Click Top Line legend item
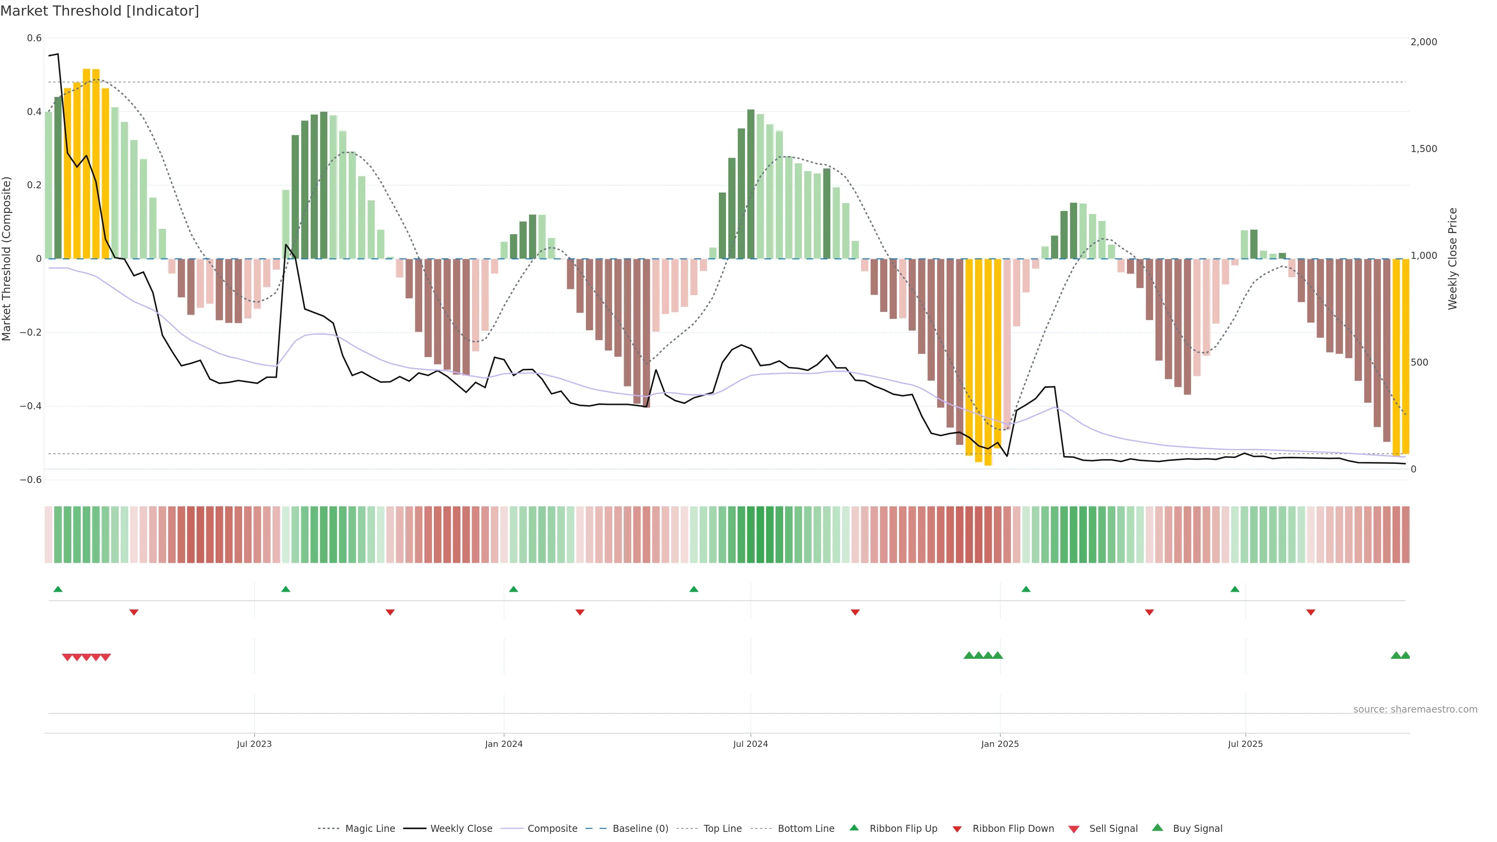The height and width of the screenshot is (842, 1497). (722, 829)
